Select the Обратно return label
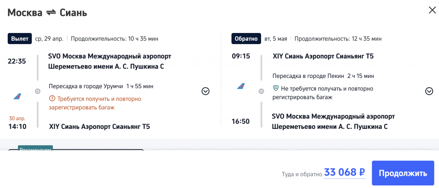This screenshot has width=439, height=188. [x=246, y=39]
